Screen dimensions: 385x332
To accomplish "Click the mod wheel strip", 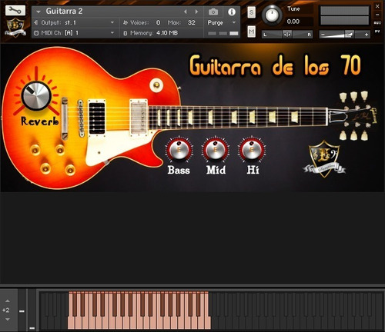I will 32,310.
